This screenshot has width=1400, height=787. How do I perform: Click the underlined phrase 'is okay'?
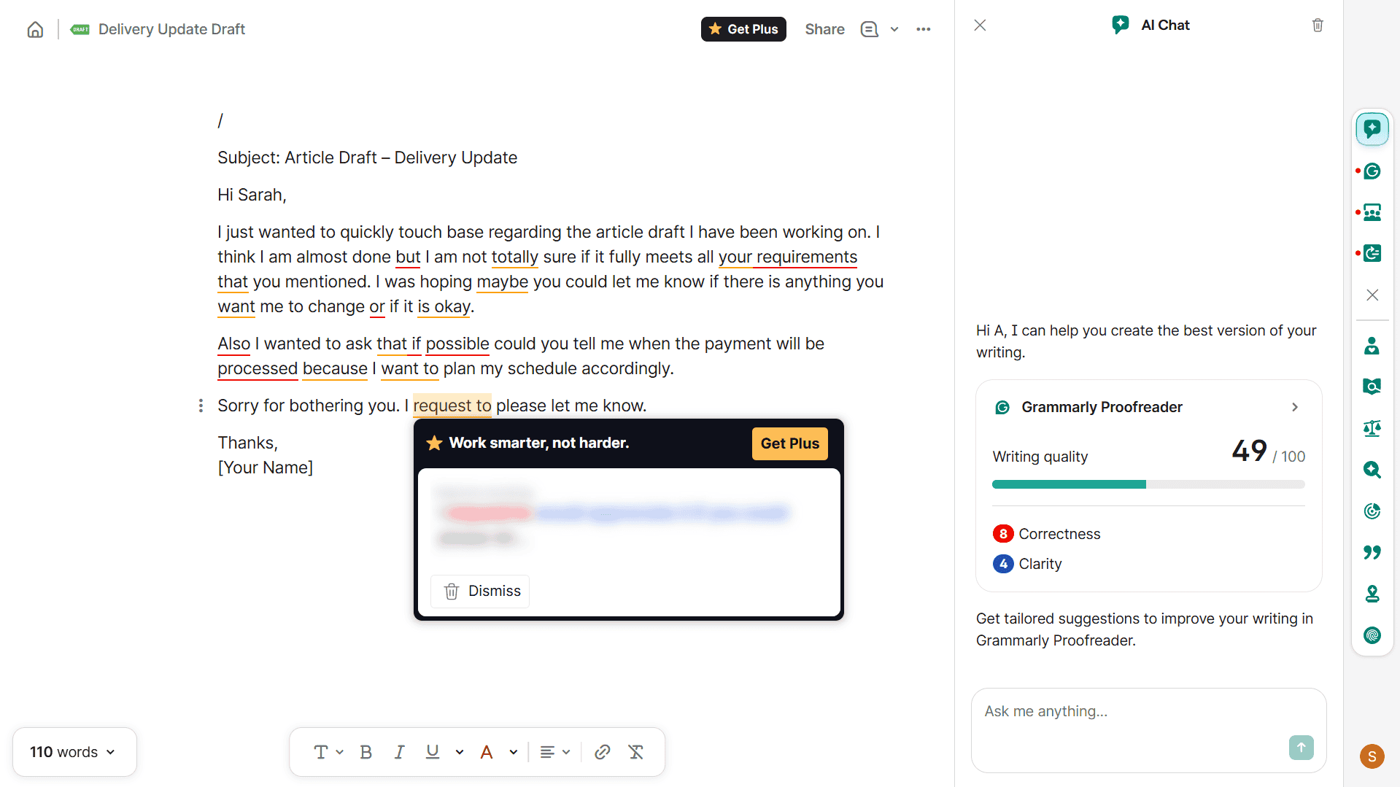pyautogui.click(x=444, y=306)
